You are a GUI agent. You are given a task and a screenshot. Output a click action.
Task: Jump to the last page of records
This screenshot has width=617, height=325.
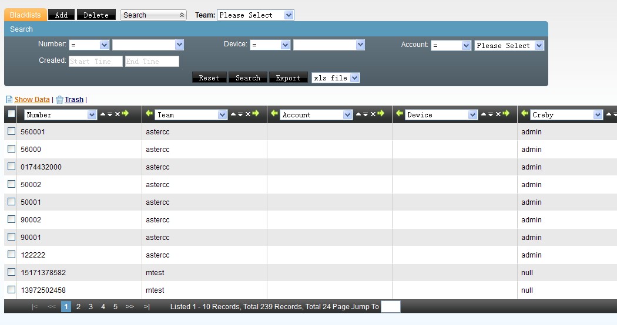(146, 306)
